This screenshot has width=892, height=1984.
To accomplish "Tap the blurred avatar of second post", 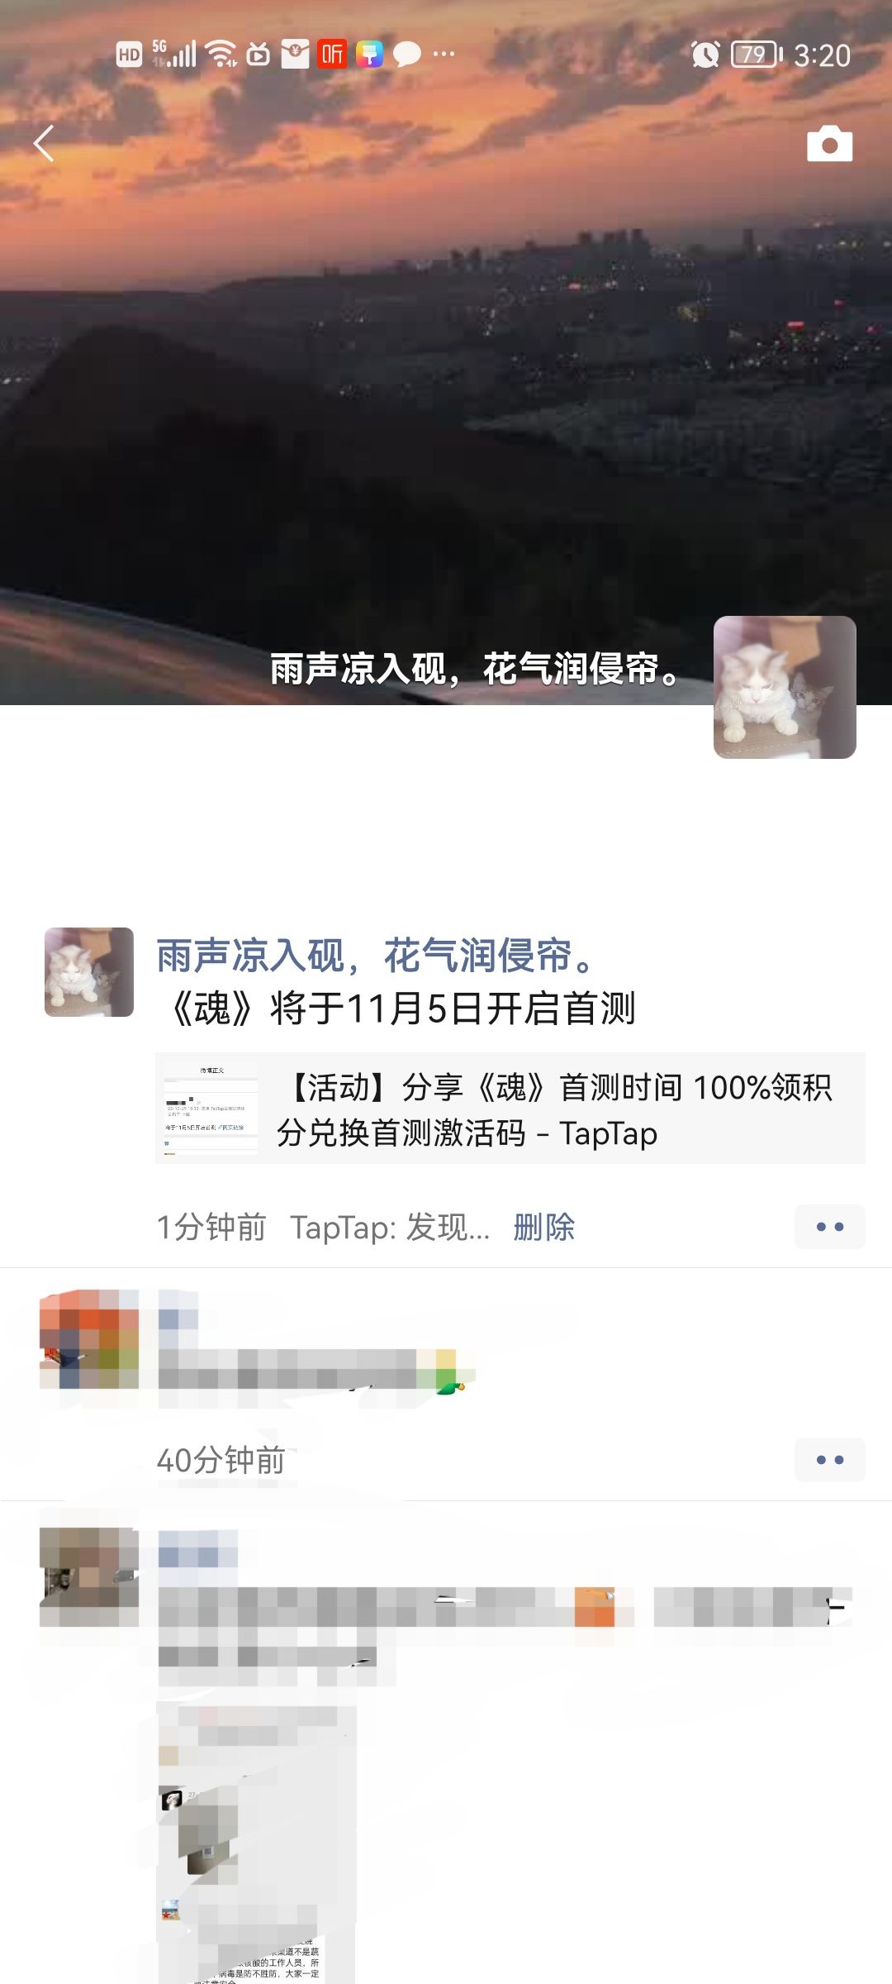I will click(89, 1339).
